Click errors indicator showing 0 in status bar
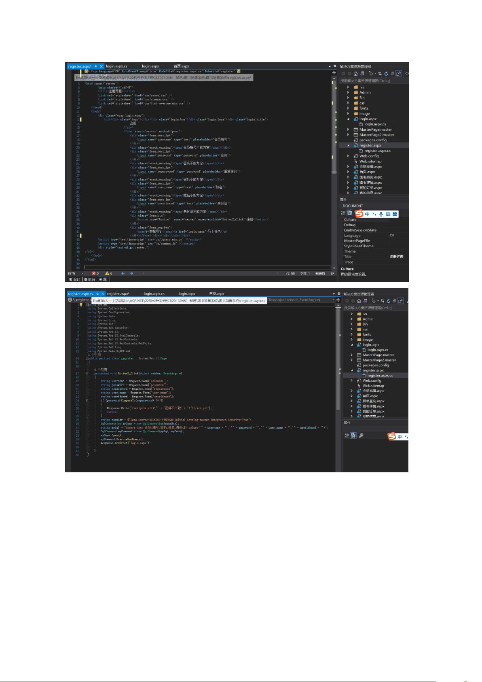 (95, 273)
